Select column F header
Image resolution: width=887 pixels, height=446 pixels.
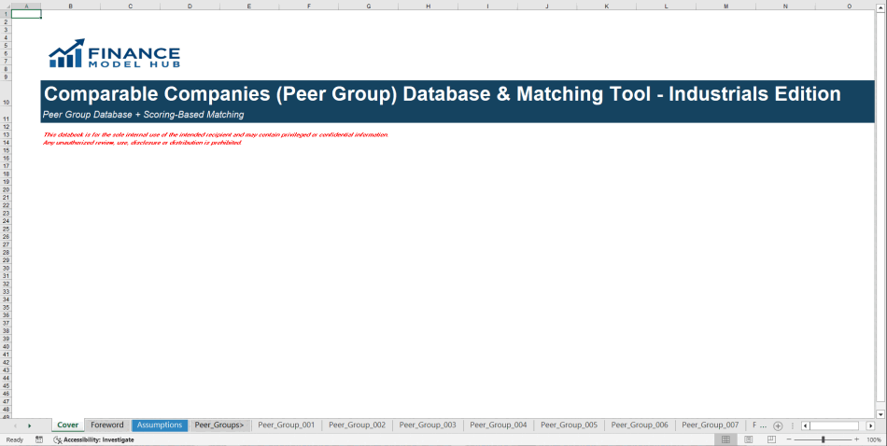(x=308, y=6)
